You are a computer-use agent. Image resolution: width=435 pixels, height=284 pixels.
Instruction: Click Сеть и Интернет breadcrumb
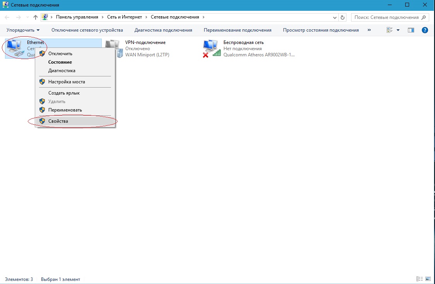pos(124,17)
